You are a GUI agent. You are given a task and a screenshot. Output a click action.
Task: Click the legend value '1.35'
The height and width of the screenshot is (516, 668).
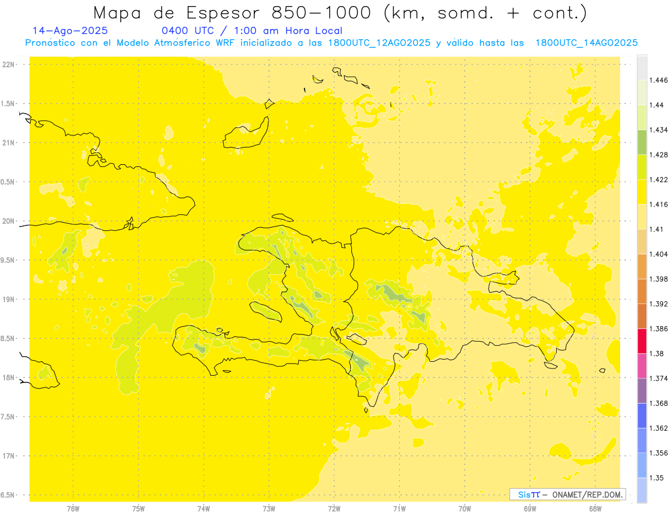point(657,478)
